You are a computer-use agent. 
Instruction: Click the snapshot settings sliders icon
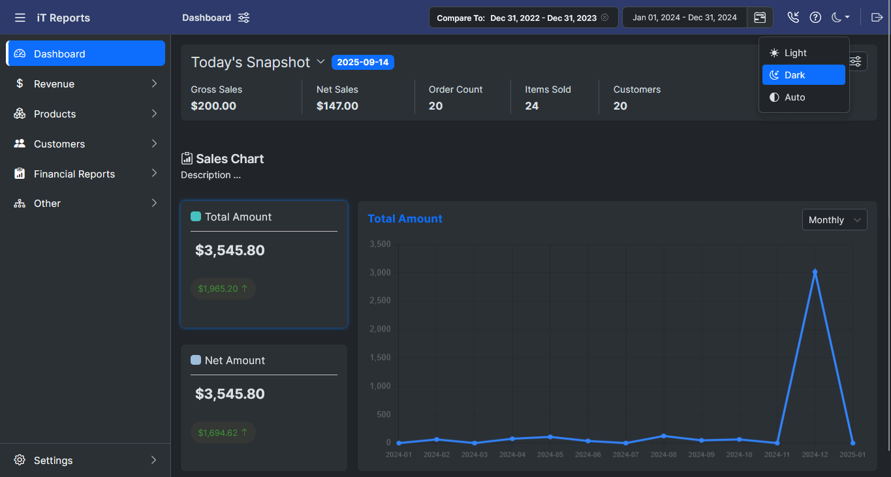click(x=856, y=61)
